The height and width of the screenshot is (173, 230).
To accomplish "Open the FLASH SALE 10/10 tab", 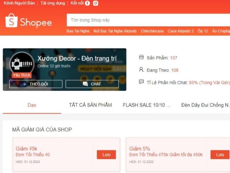I will coord(146,105).
